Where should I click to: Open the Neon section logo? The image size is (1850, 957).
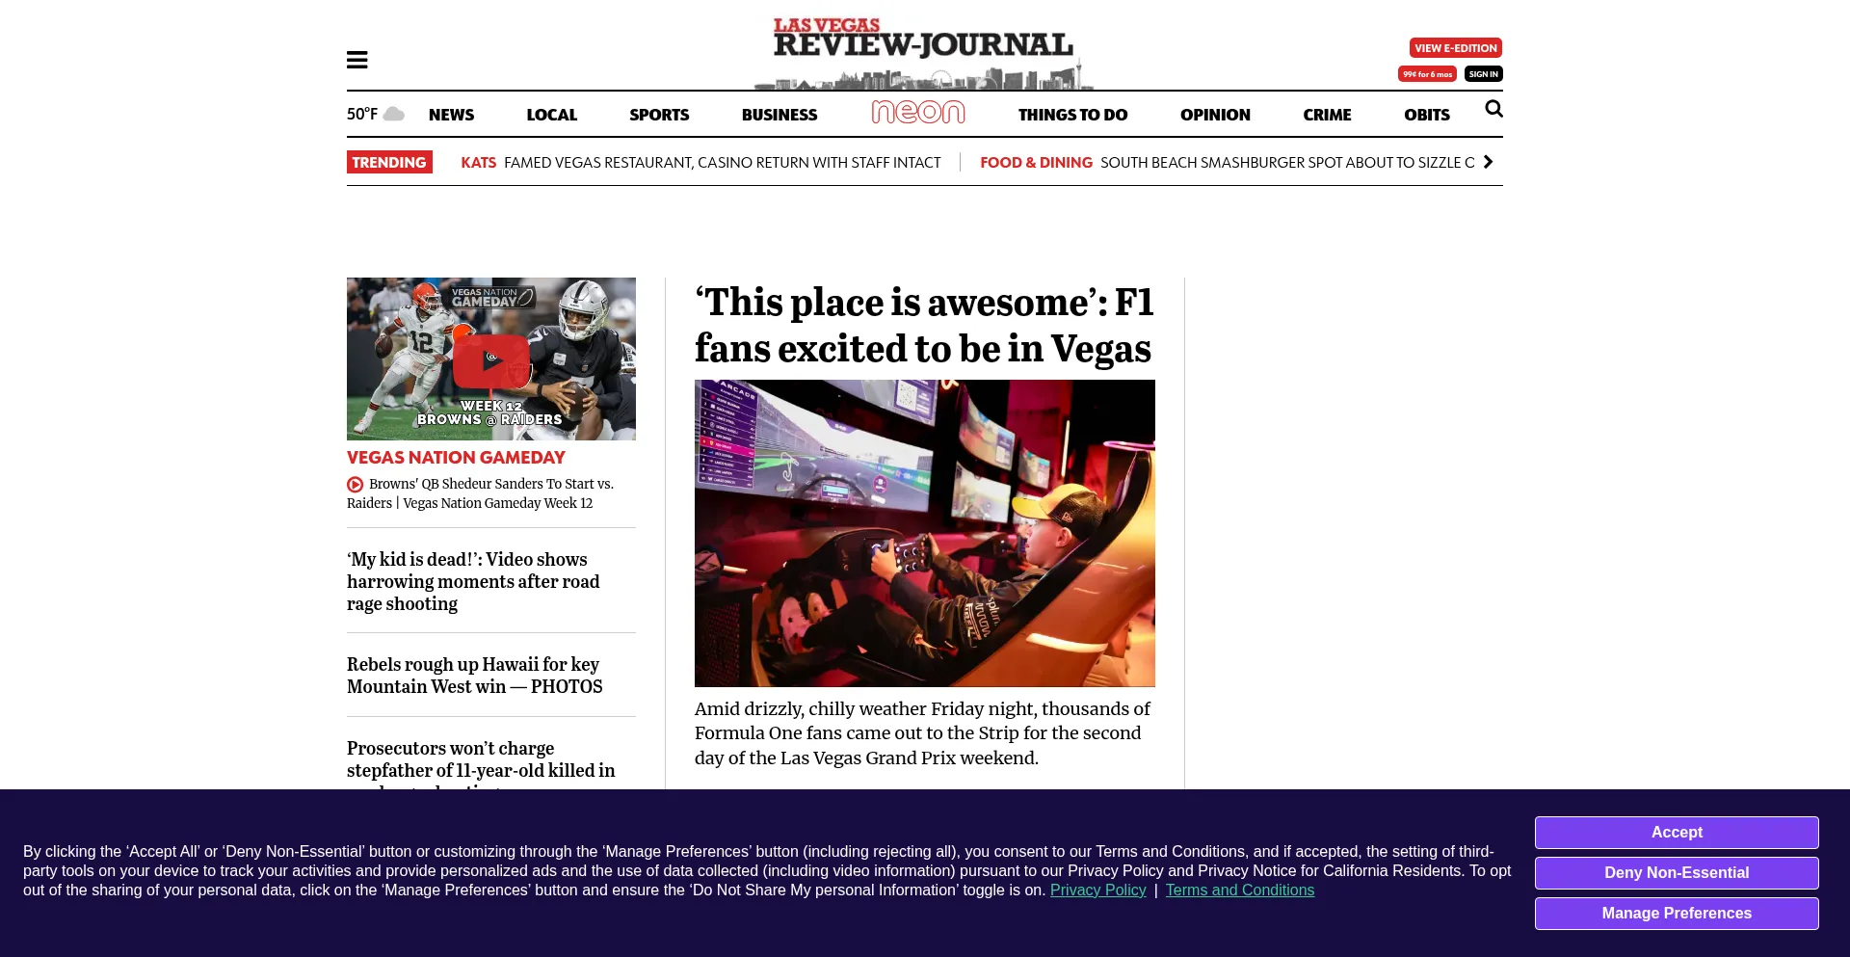click(917, 113)
